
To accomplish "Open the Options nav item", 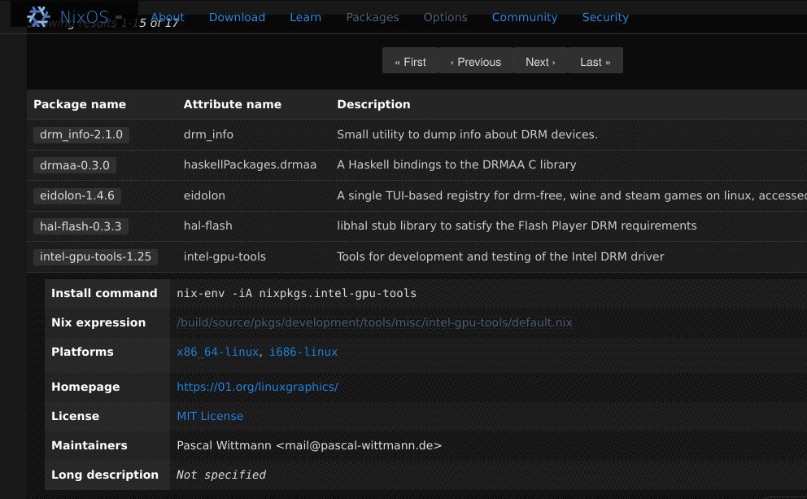I will [445, 17].
